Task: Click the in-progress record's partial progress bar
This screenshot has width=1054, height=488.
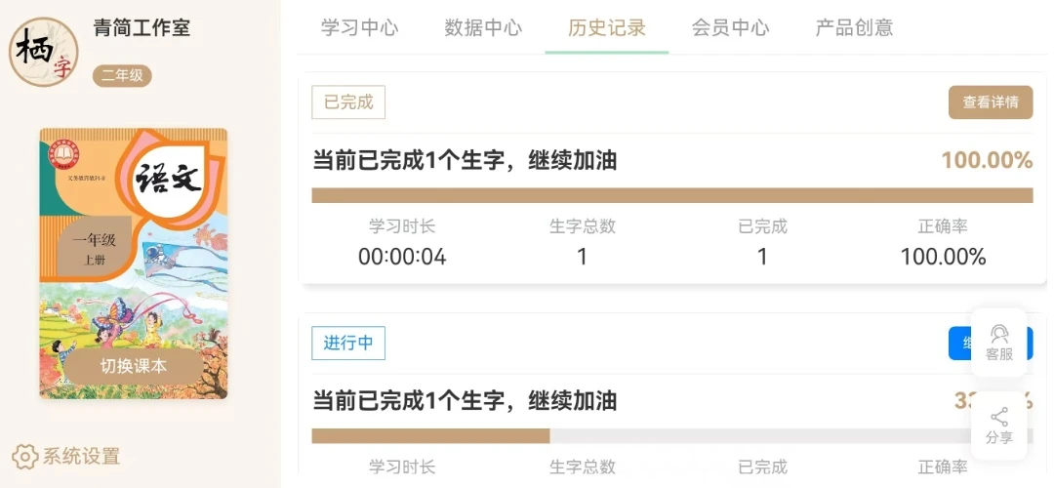Action: click(x=430, y=436)
